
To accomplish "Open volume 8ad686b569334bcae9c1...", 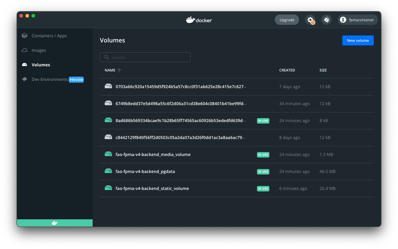I will [181, 121].
